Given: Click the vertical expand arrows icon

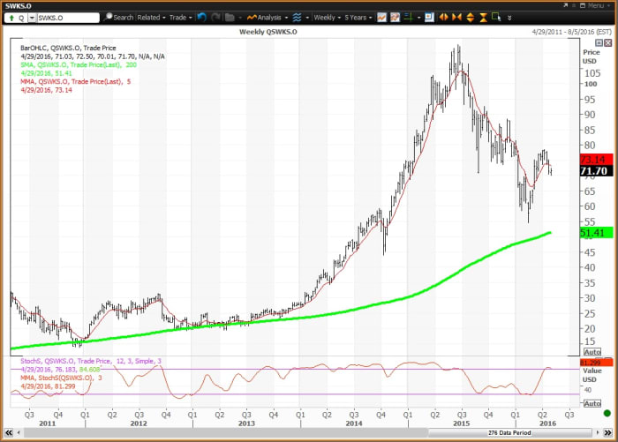Looking at the screenshot, I should [471, 17].
